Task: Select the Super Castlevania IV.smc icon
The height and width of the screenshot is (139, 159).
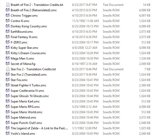Action: point(8,91)
